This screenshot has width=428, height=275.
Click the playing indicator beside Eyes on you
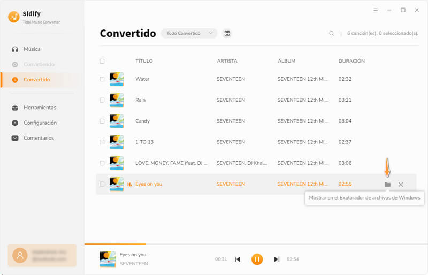[129, 185]
